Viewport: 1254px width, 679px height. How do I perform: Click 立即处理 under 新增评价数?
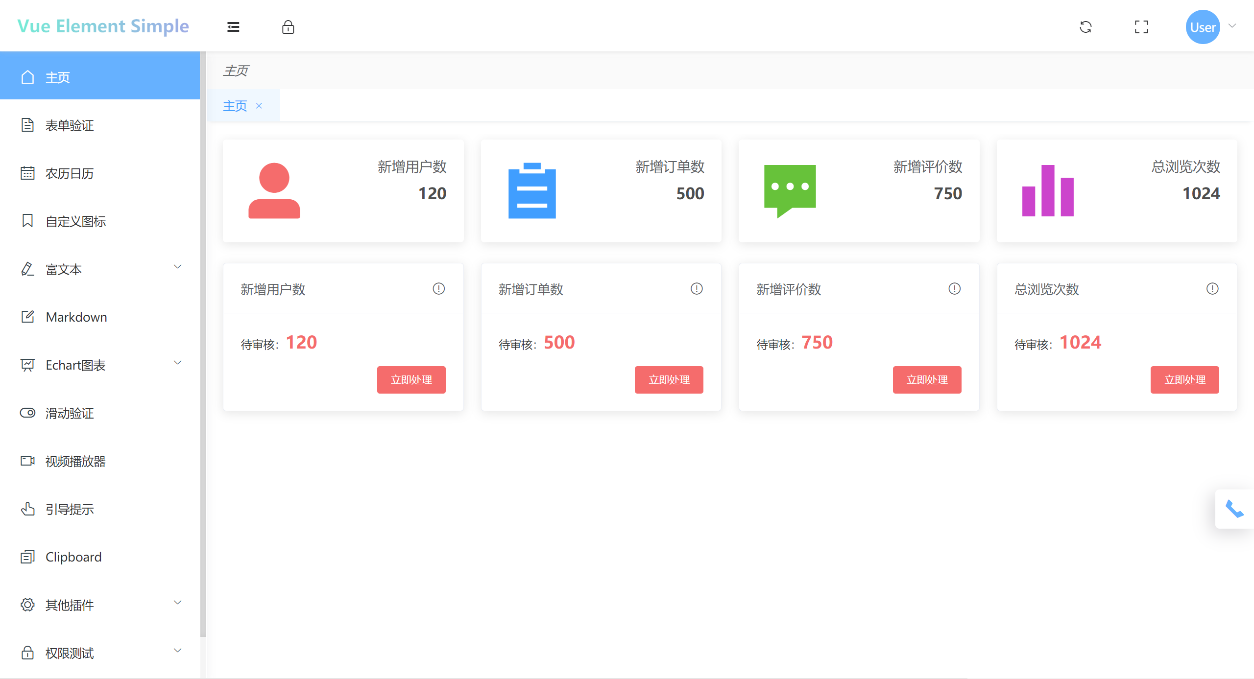click(927, 380)
